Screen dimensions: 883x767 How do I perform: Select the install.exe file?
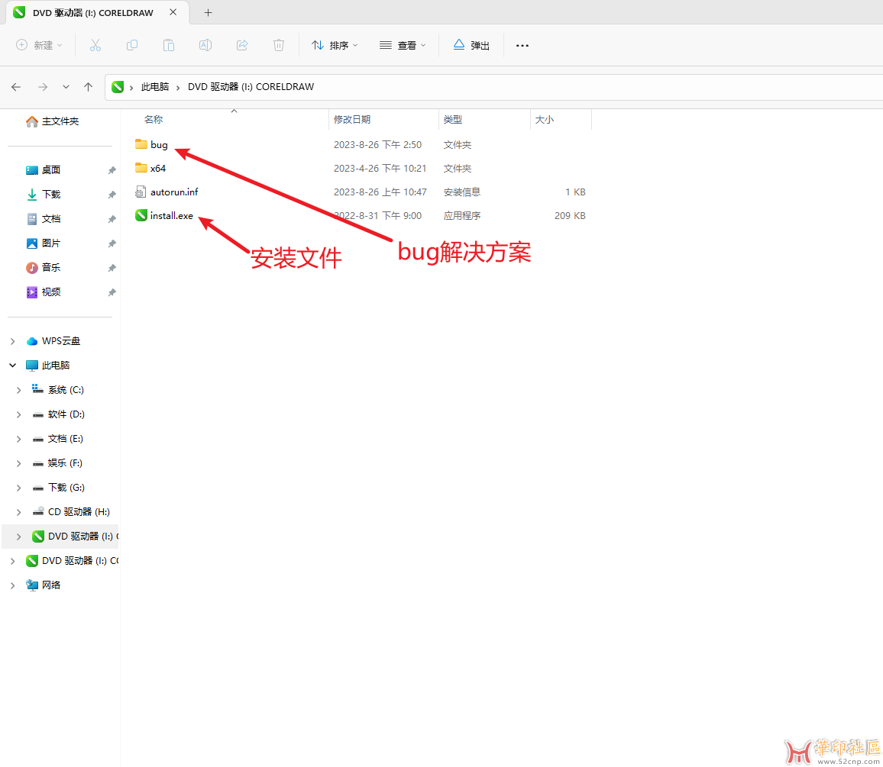(x=171, y=215)
